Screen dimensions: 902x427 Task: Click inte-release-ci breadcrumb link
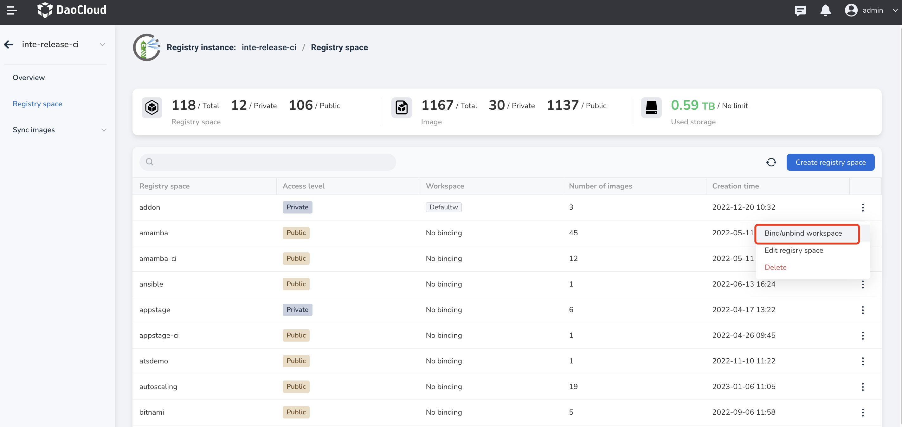(268, 47)
